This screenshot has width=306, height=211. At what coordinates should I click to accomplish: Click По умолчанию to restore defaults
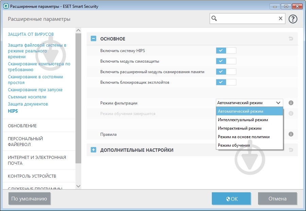click(x=30, y=198)
